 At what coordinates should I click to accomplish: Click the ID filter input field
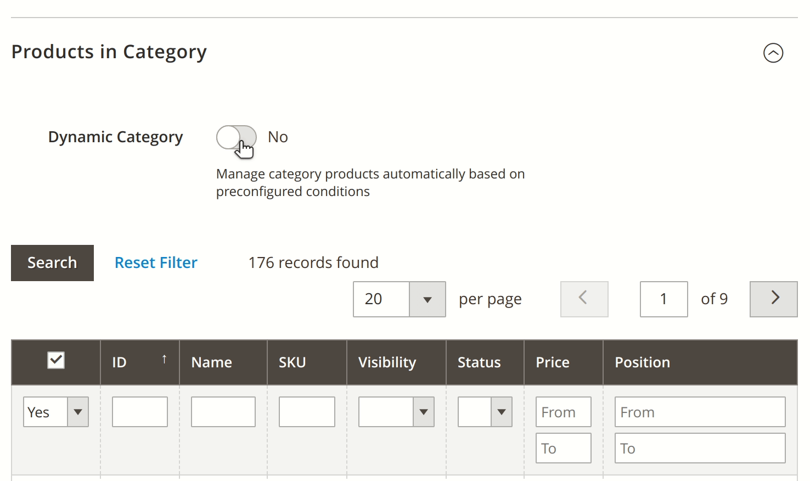pyautogui.click(x=140, y=412)
